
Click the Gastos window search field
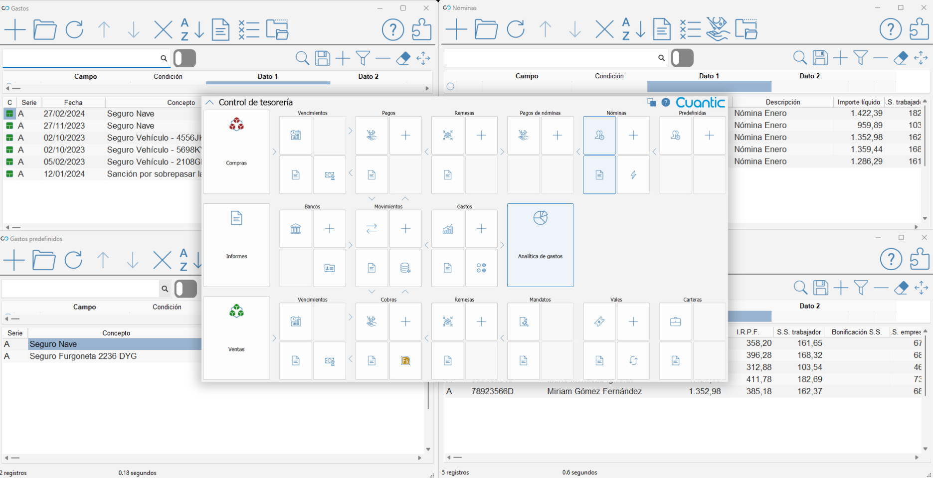(x=86, y=58)
